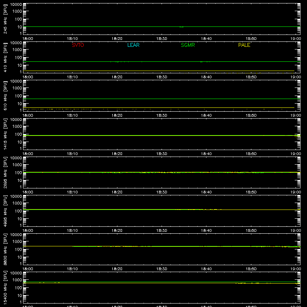Click the 1000 tick in the 410 MHz plot
This screenshot has height=307, width=307.
[x=17, y=50]
